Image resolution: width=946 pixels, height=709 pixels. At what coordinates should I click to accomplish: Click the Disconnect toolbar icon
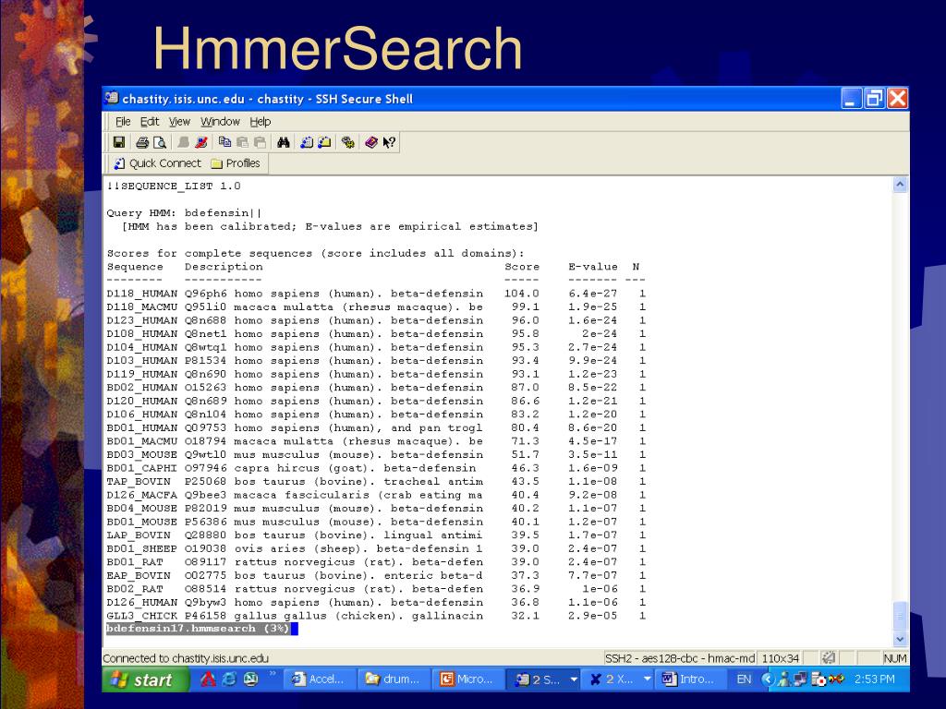(201, 142)
